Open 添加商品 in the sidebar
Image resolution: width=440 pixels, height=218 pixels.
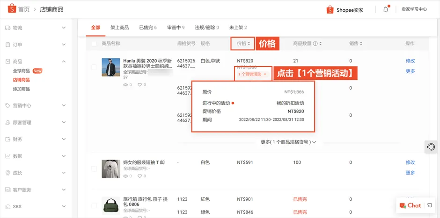[x=22, y=89]
